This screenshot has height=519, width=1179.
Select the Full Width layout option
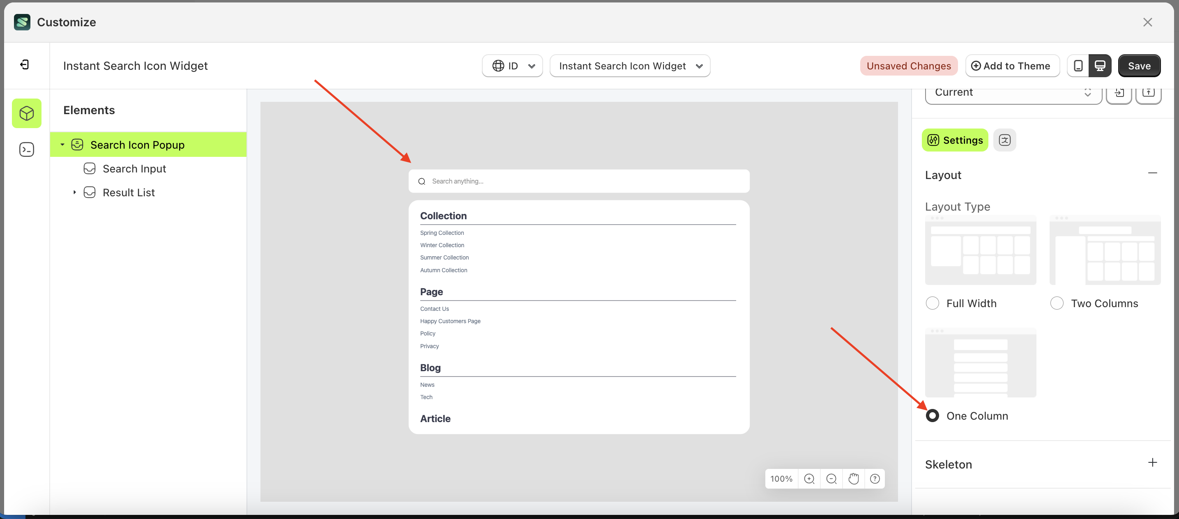tap(933, 303)
